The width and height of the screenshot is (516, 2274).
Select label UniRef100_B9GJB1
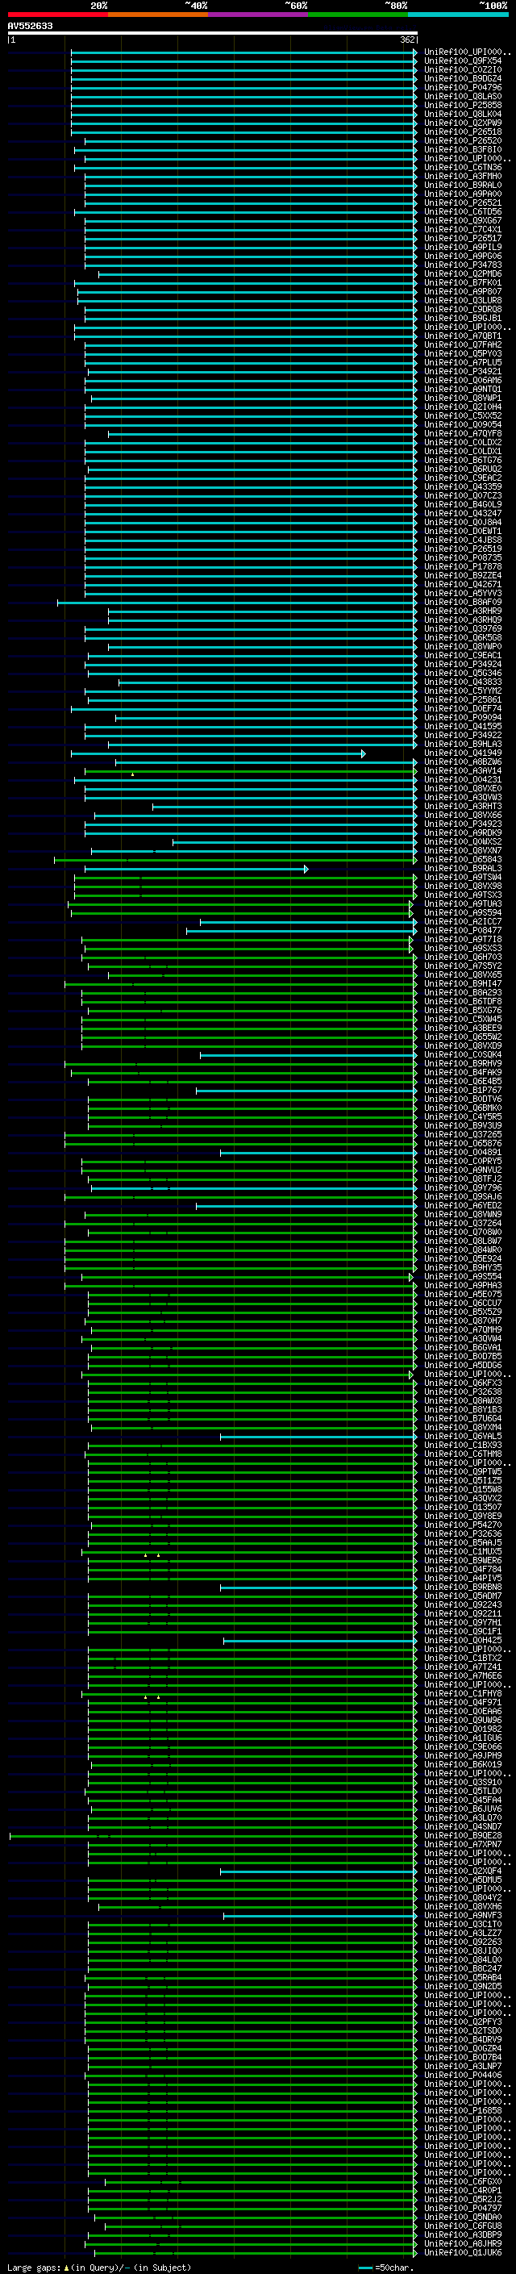pyautogui.click(x=463, y=318)
